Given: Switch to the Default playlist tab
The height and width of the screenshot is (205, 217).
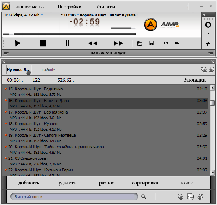Looking at the screenshot, I should coord(48,70).
